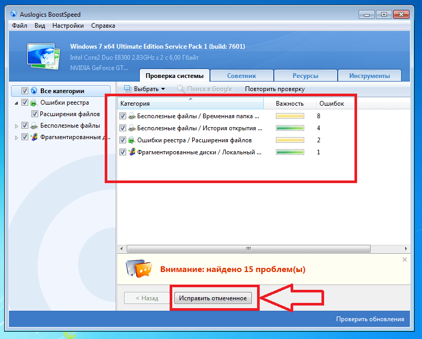This screenshot has height=339, width=422.
Task: Select the Расширения файлов tree item
Action: (x=70, y=114)
